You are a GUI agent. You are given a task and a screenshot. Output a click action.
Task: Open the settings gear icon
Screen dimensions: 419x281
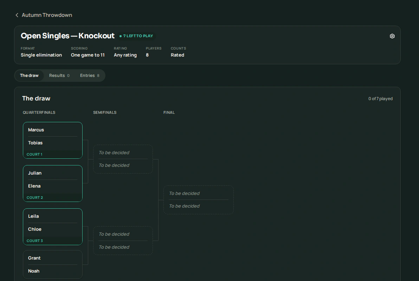click(x=392, y=36)
